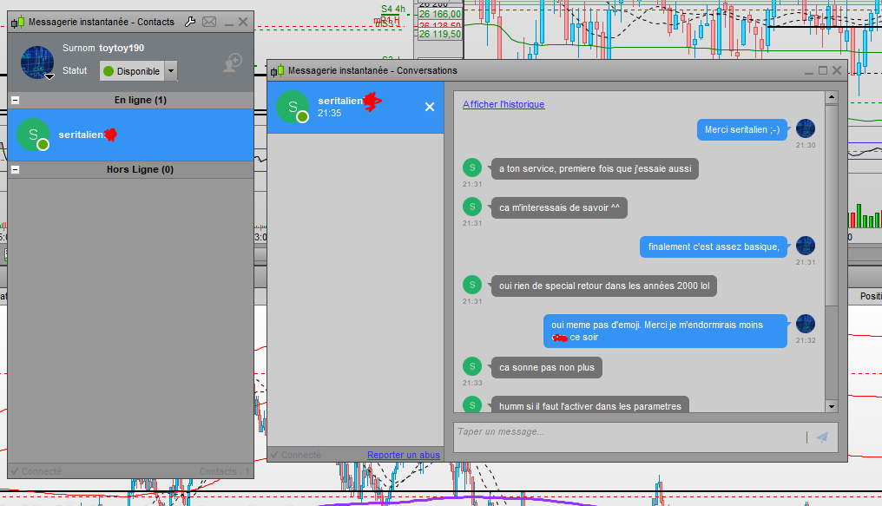Click the envelope icon in Contacts header
Viewport: 882px width, 506px height.
209,22
